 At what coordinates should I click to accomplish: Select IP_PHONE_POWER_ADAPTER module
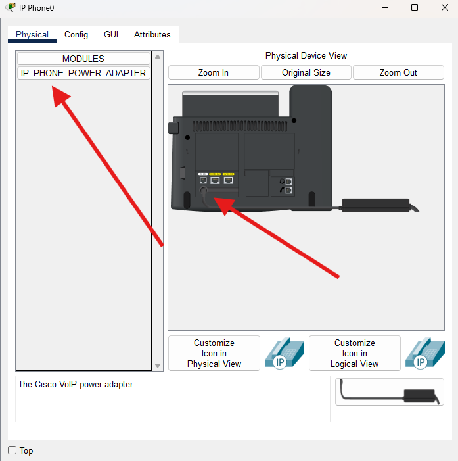(83, 73)
